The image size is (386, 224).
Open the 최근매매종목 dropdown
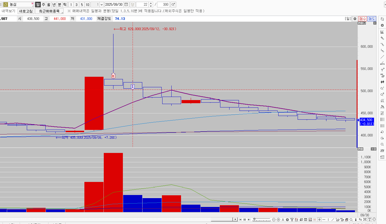pyautogui.click(x=49, y=11)
